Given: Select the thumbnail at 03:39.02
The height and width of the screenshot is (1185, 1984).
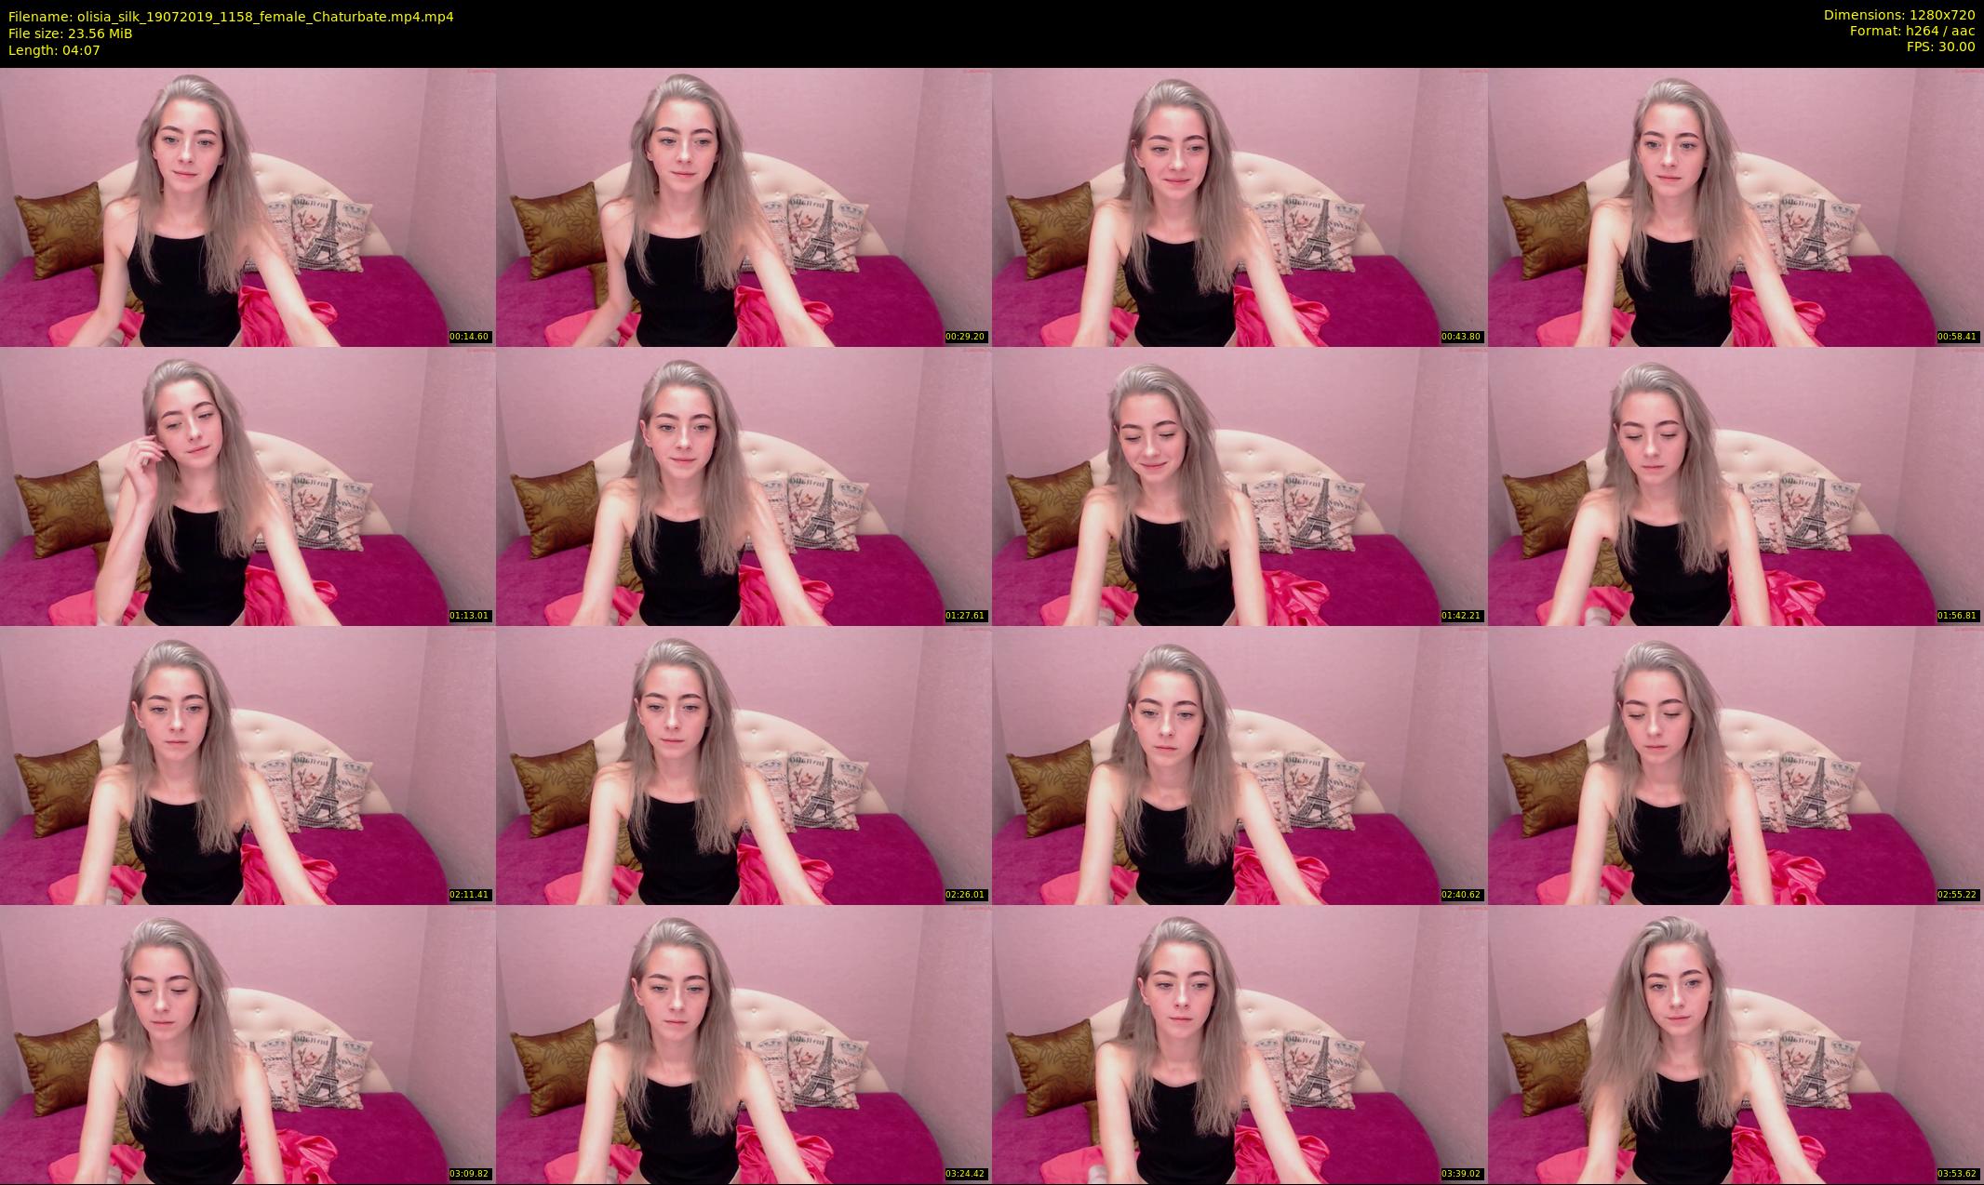Looking at the screenshot, I should pyautogui.click(x=1240, y=1044).
